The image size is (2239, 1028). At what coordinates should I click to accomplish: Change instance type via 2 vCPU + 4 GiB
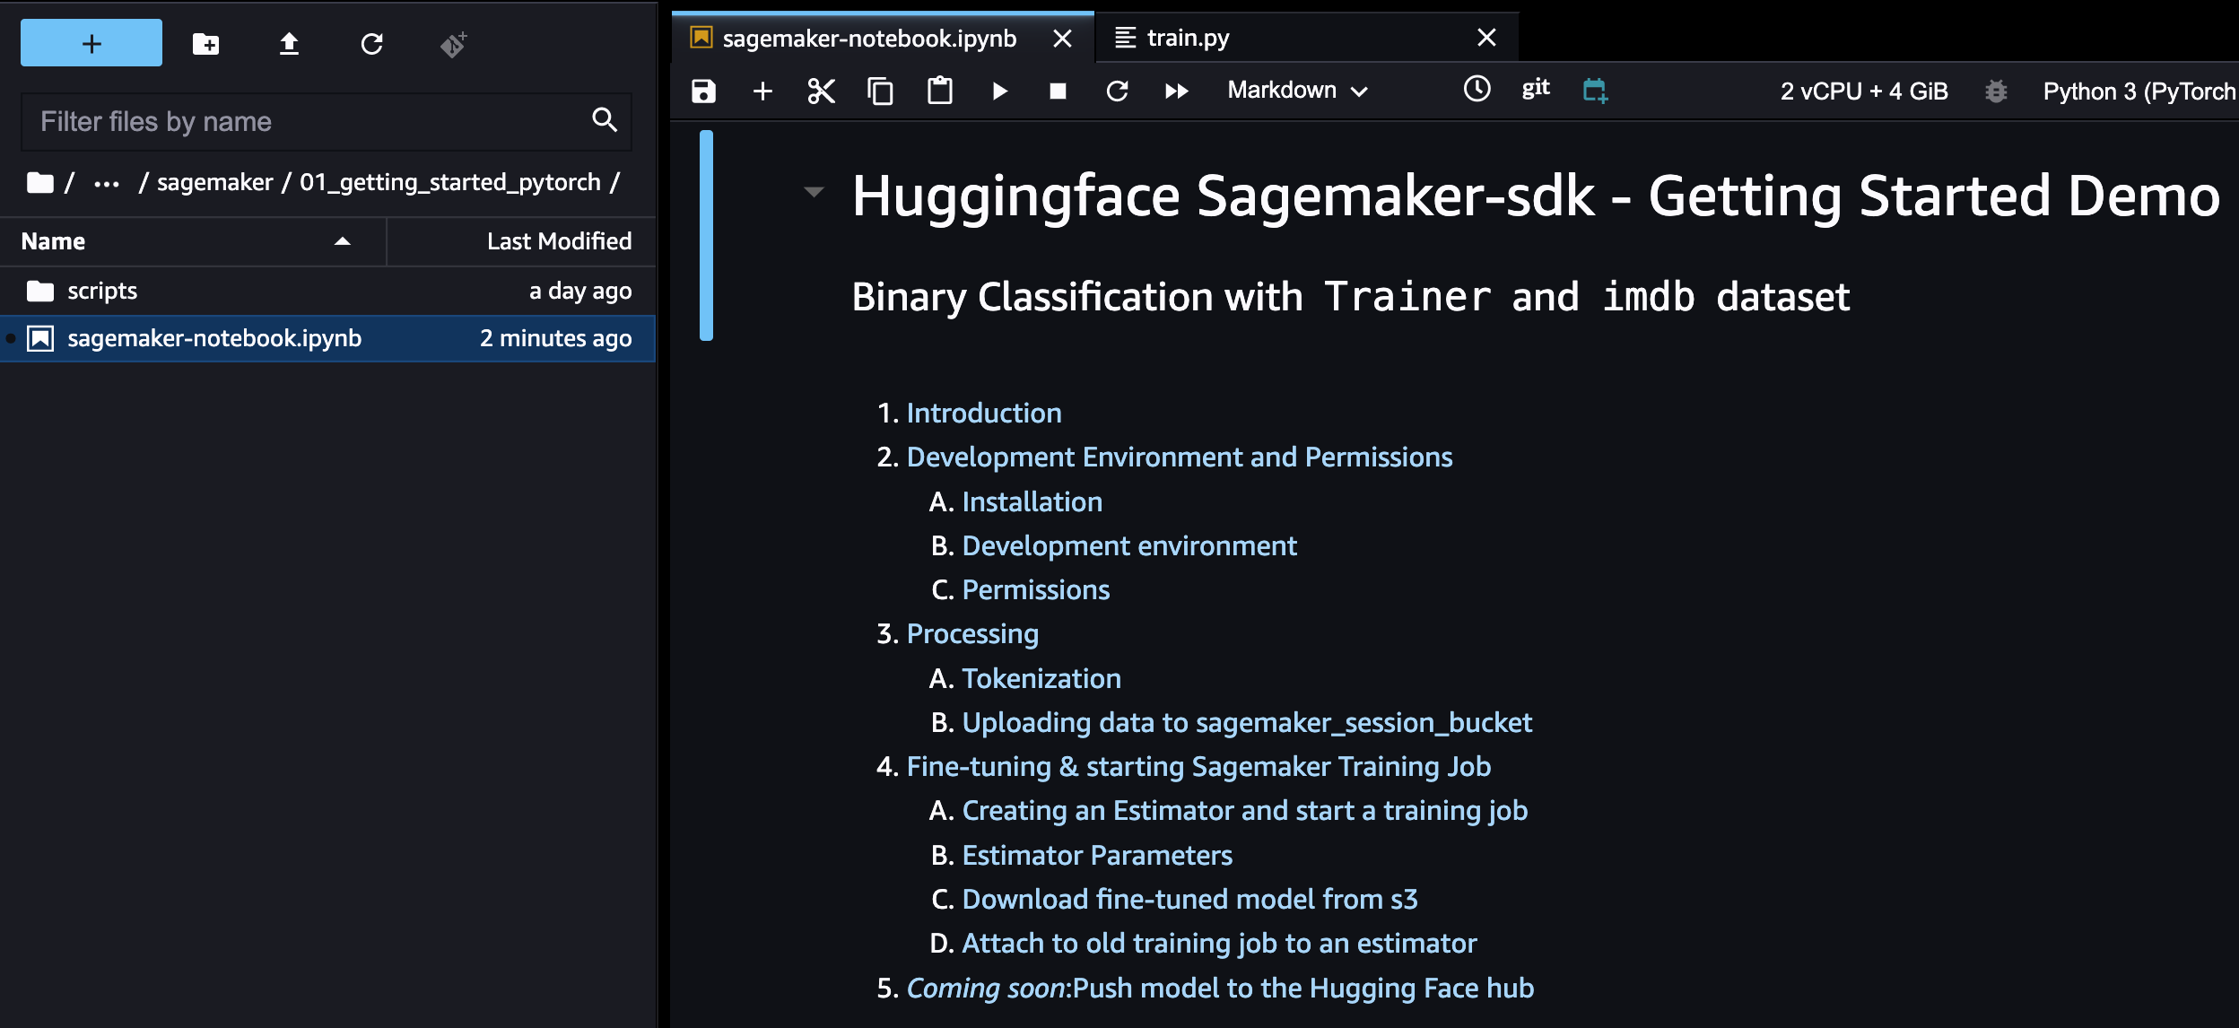[x=1862, y=90]
